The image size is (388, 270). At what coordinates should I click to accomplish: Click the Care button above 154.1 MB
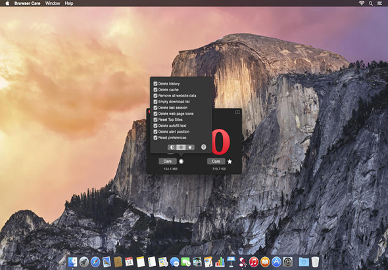click(x=168, y=161)
